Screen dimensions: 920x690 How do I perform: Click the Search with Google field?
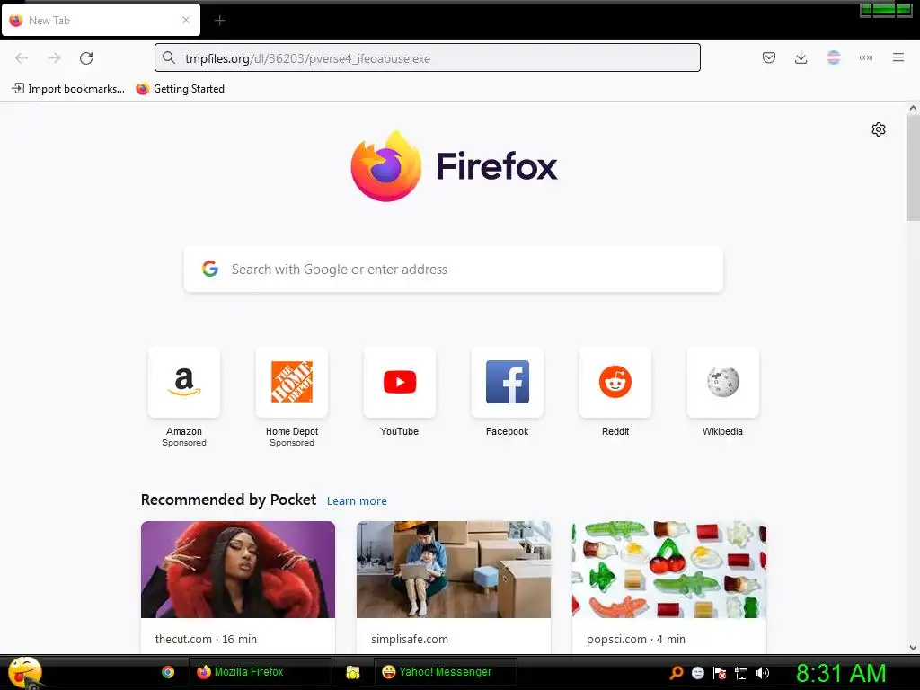[x=454, y=270]
